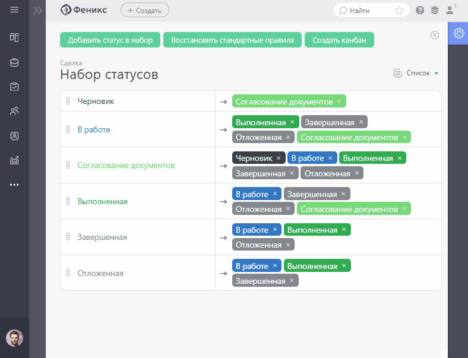Remove Согласование документов from Выполненная row
Viewport: 468px width, 358px height.
click(x=404, y=209)
